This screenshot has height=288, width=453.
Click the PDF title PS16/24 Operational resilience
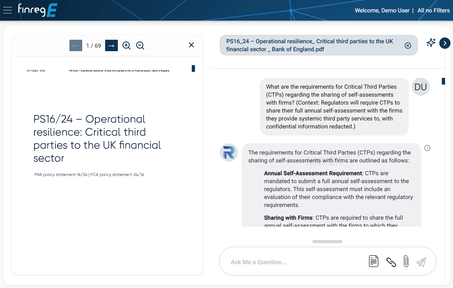point(97,138)
